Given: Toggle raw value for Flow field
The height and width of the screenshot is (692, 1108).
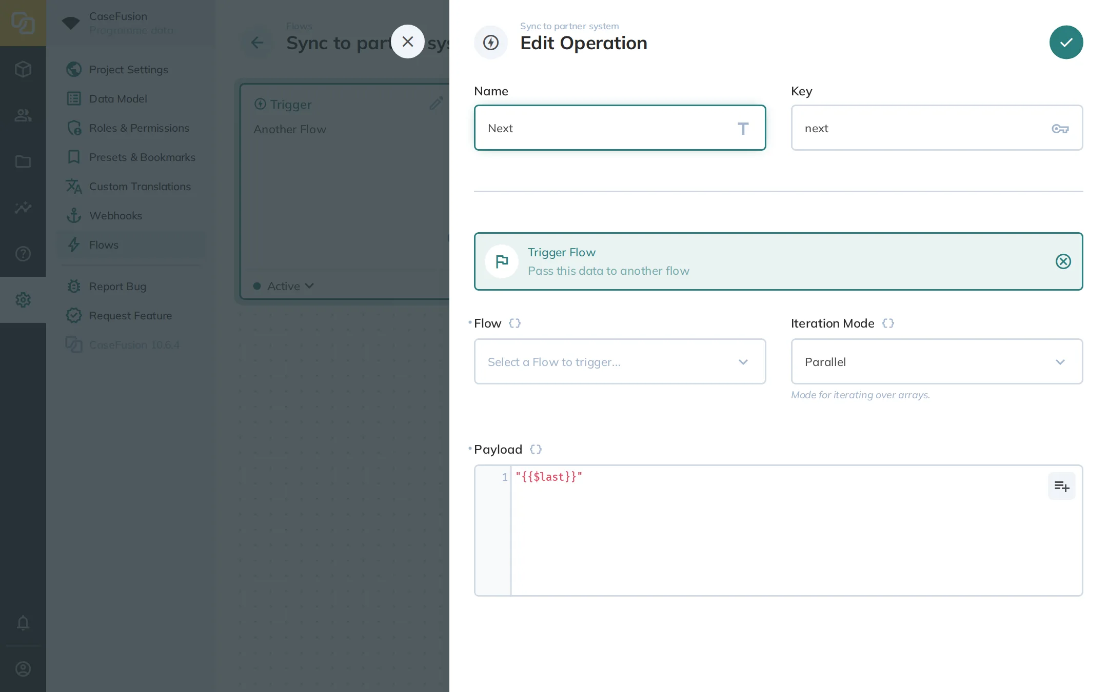Looking at the screenshot, I should [515, 323].
